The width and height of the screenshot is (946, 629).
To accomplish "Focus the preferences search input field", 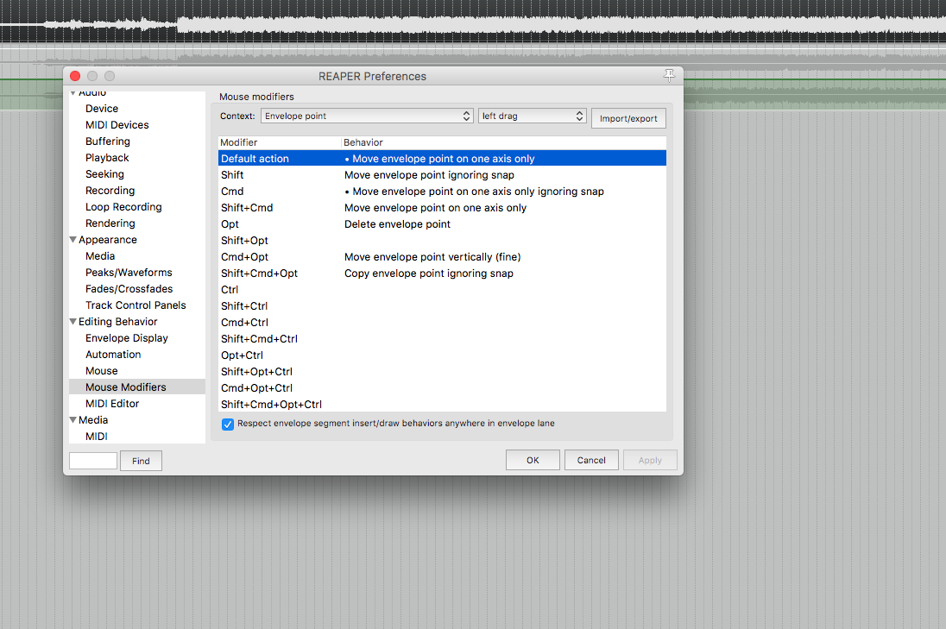I will tap(93, 461).
